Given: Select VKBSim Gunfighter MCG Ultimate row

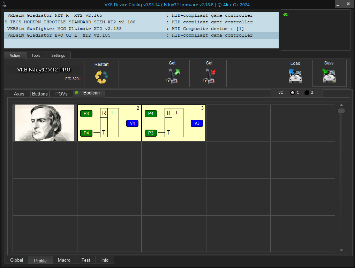Looking at the screenshot, I should [x=141, y=29].
